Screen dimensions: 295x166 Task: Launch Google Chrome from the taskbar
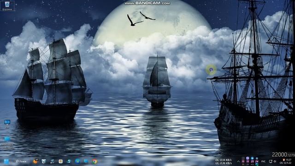(x=94, y=161)
